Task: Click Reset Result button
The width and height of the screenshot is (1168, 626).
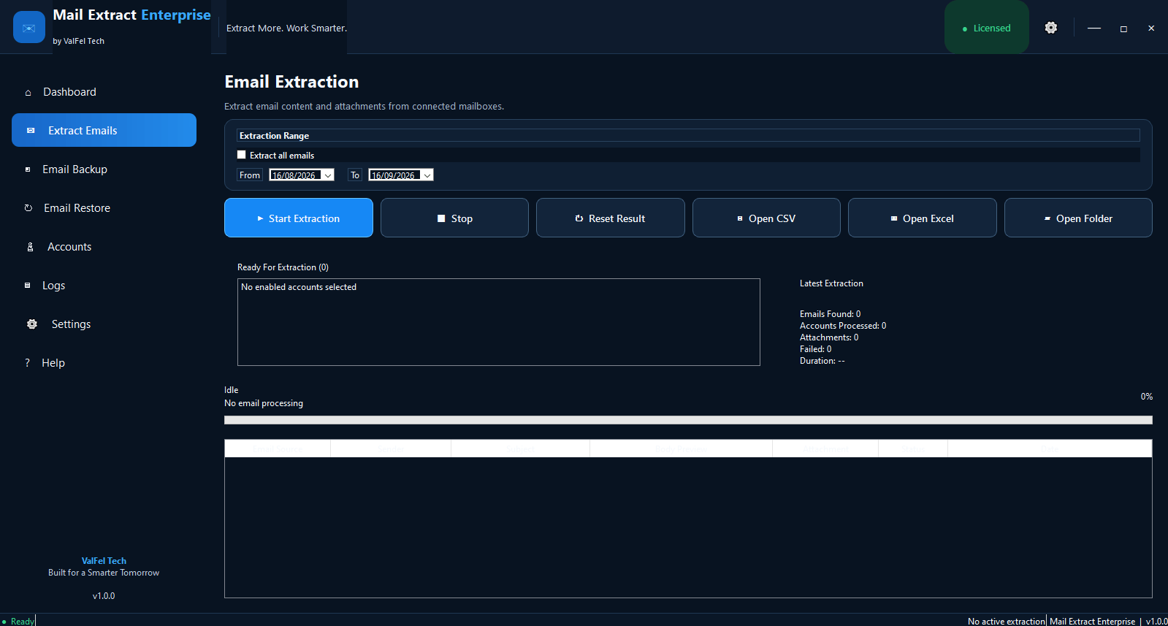Action: (x=611, y=218)
